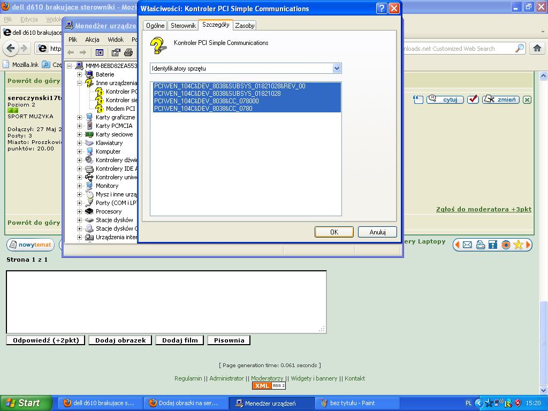Click the Karty sieciowe icon
The image size is (548, 411).
[x=89, y=134]
